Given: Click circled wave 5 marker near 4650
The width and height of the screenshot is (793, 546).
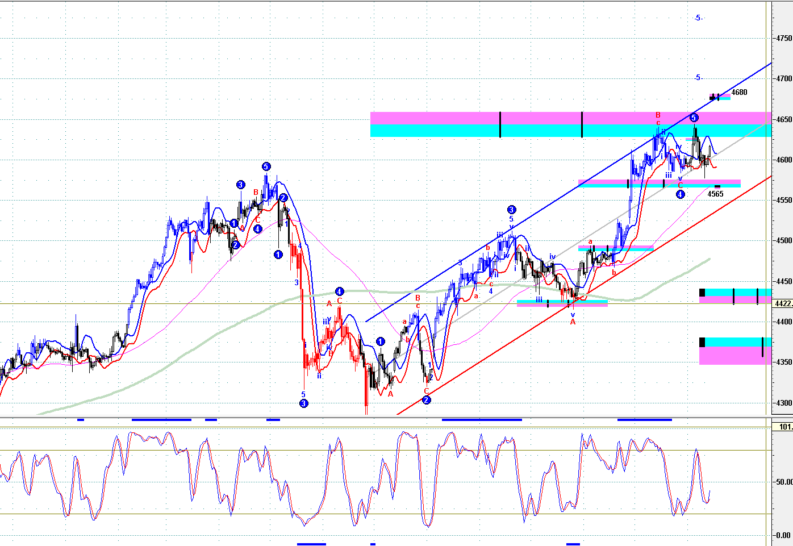Looking at the screenshot, I should point(694,118).
